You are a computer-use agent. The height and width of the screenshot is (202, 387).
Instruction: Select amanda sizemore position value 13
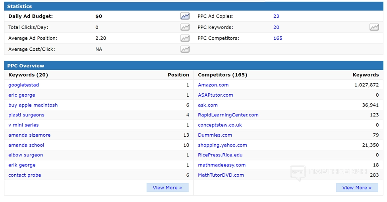point(186,135)
